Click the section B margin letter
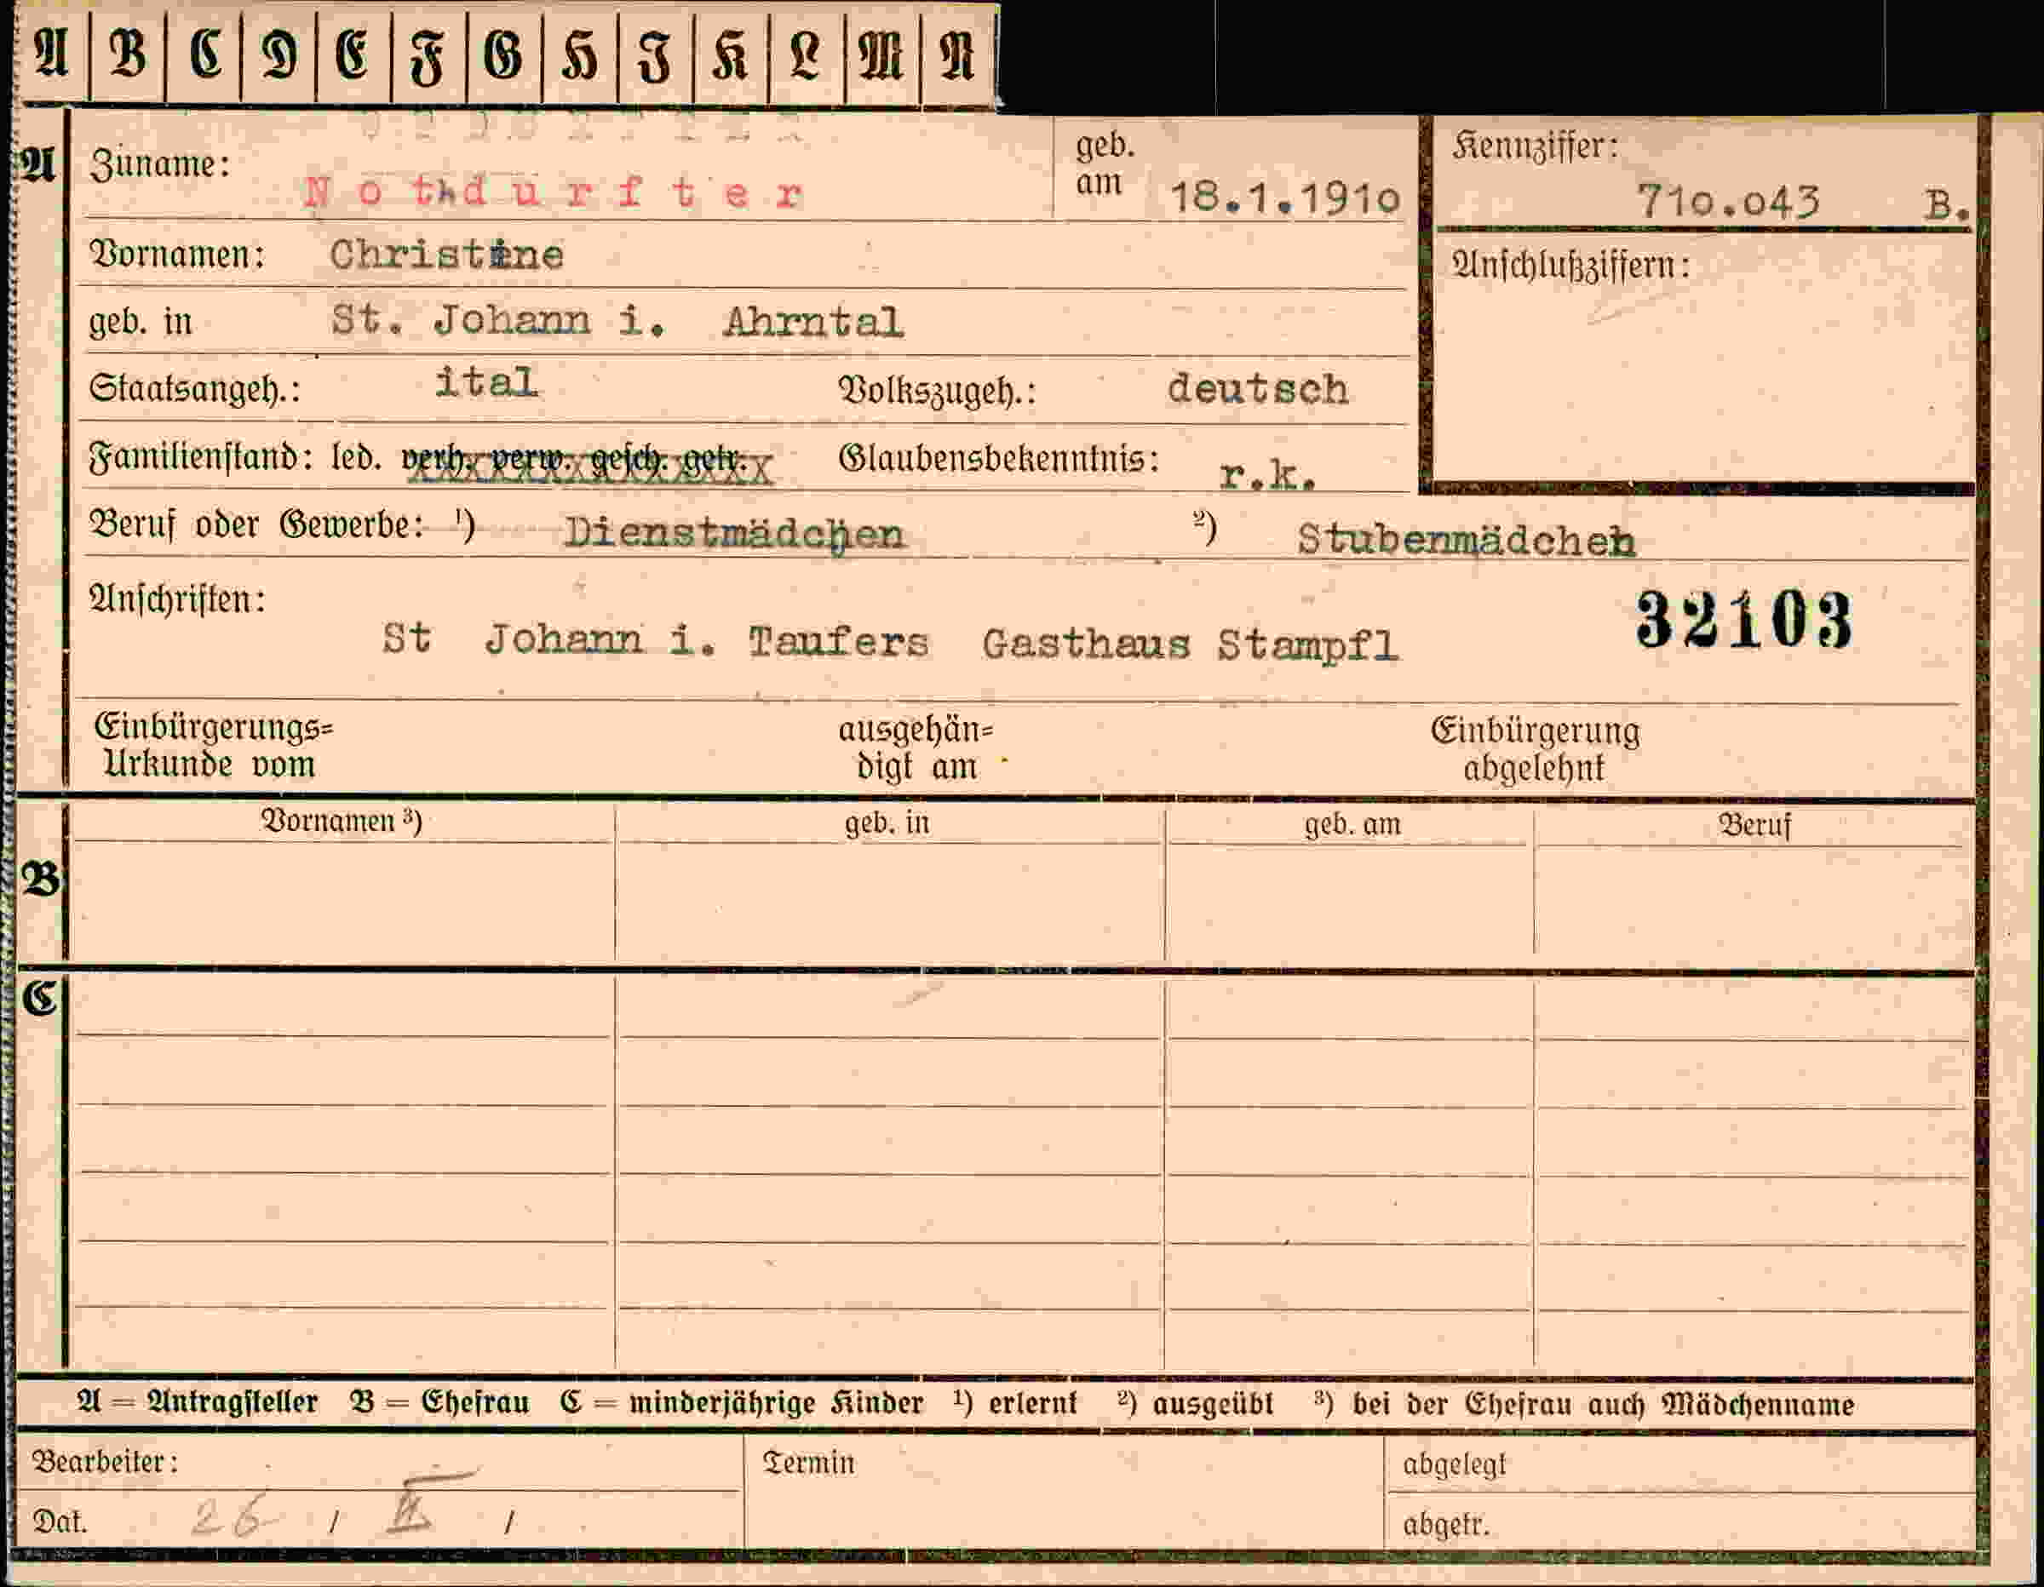The height and width of the screenshot is (1587, 2044). pyautogui.click(x=40, y=879)
